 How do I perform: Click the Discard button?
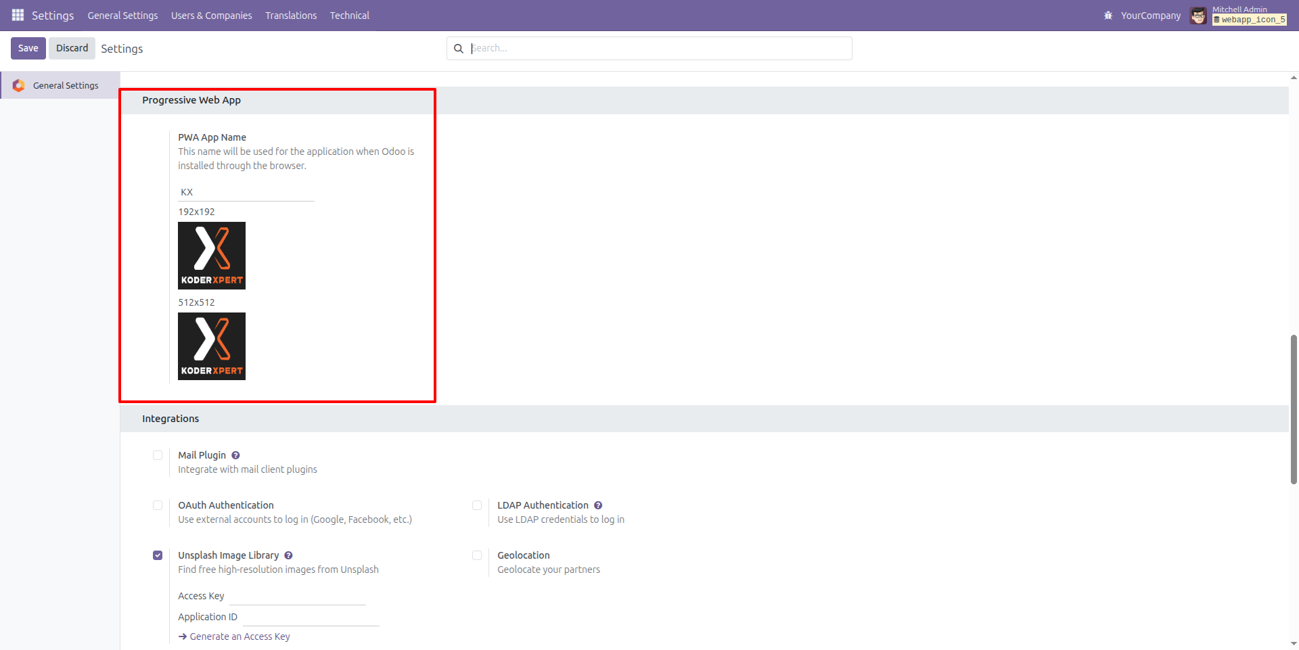point(72,48)
